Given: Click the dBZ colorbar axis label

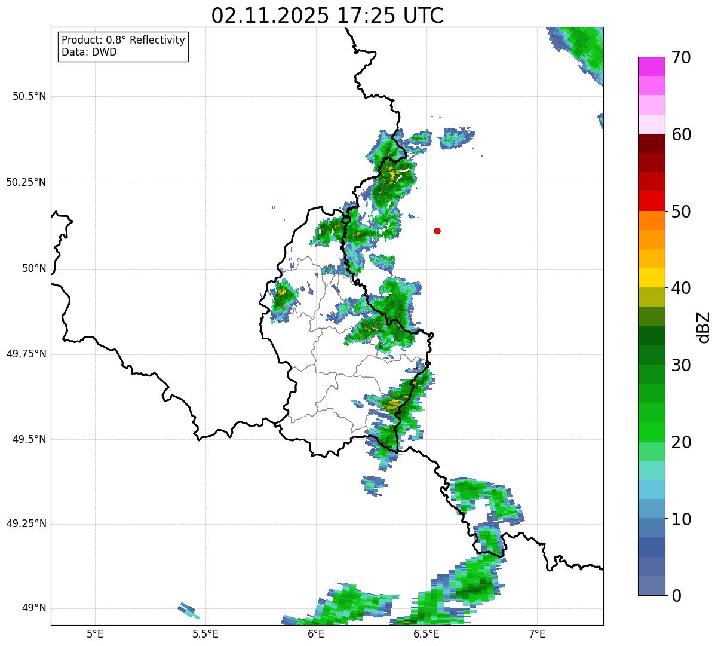Looking at the screenshot, I should 704,326.
